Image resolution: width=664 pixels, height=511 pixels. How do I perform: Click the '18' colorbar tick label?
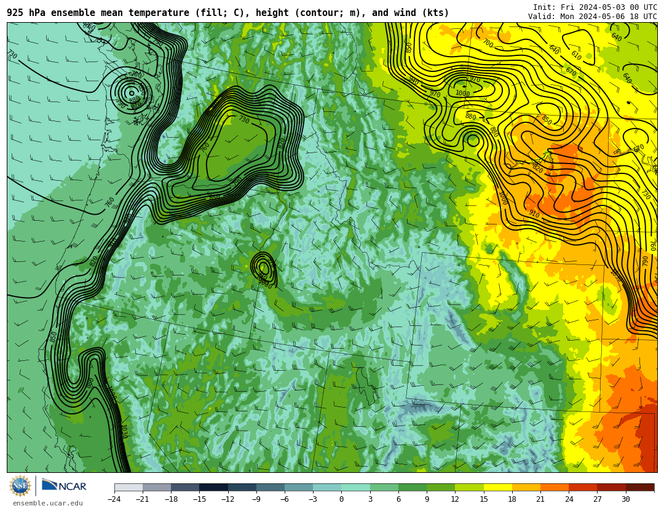(x=512, y=499)
